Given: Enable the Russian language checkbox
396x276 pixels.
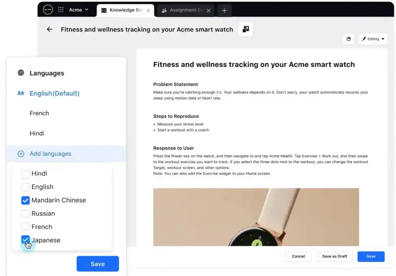Looking at the screenshot, I should (25, 214).
